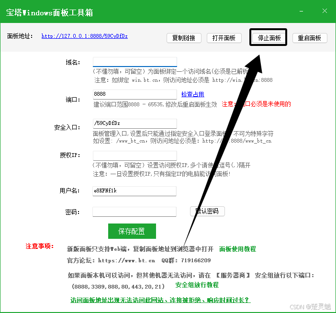Click the red 注意事项 heading
The width and height of the screenshot is (336, 313).
[x=39, y=246]
